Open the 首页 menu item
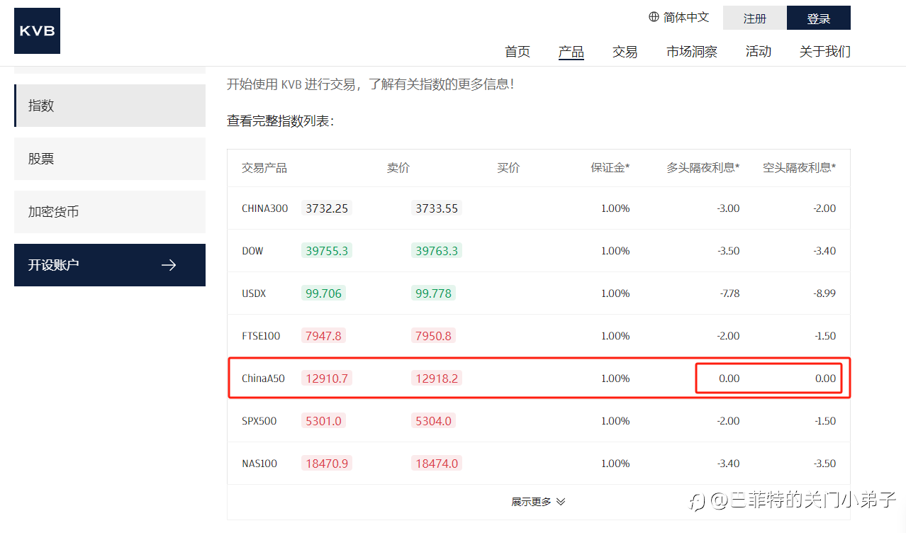Screen dimensions: 906x533 tap(518, 52)
